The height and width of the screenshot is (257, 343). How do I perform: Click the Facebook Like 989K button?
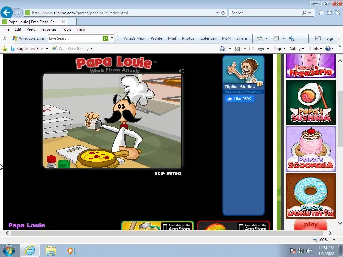(x=239, y=99)
